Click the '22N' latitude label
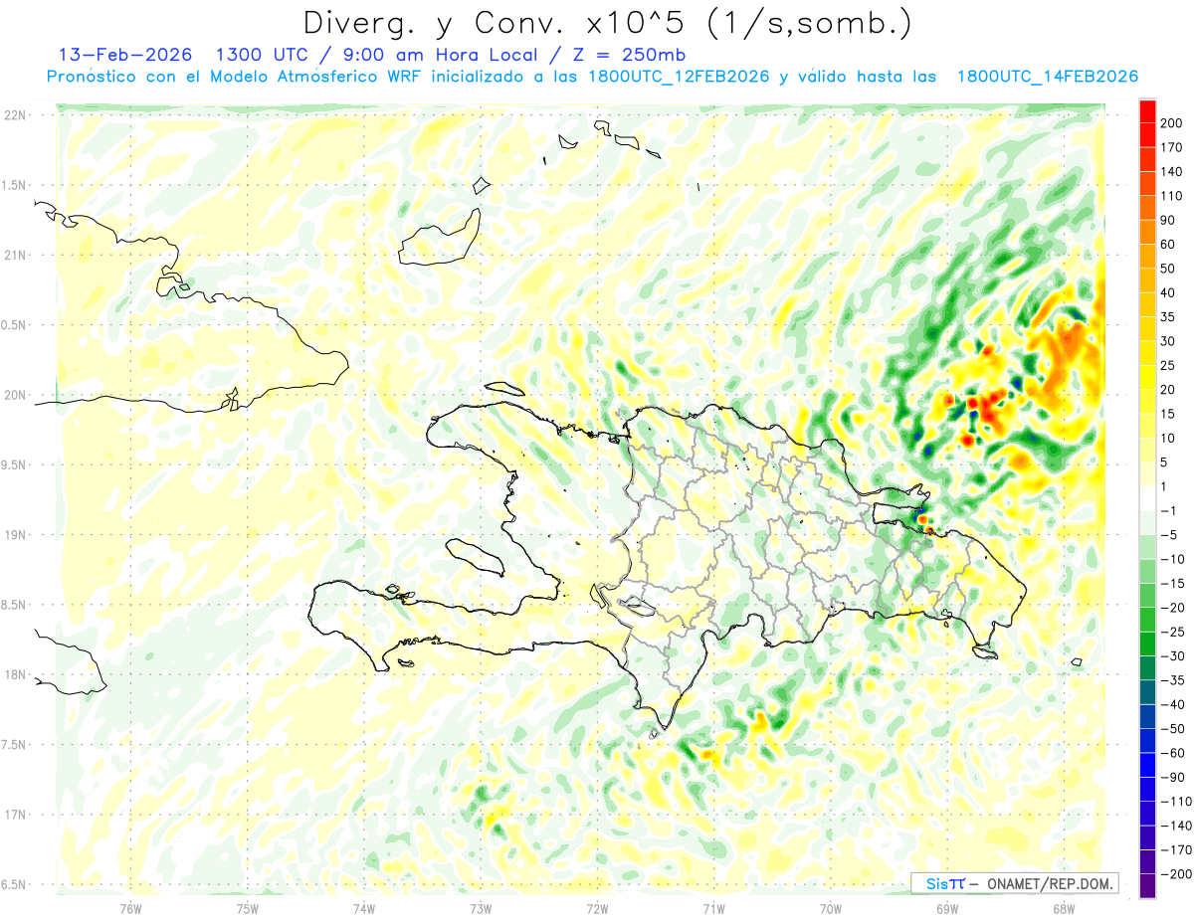Image resolution: width=1194 pixels, height=922 pixels. pos(15,115)
